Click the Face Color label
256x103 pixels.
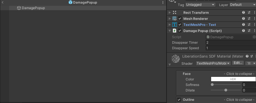[x=190, y=79]
